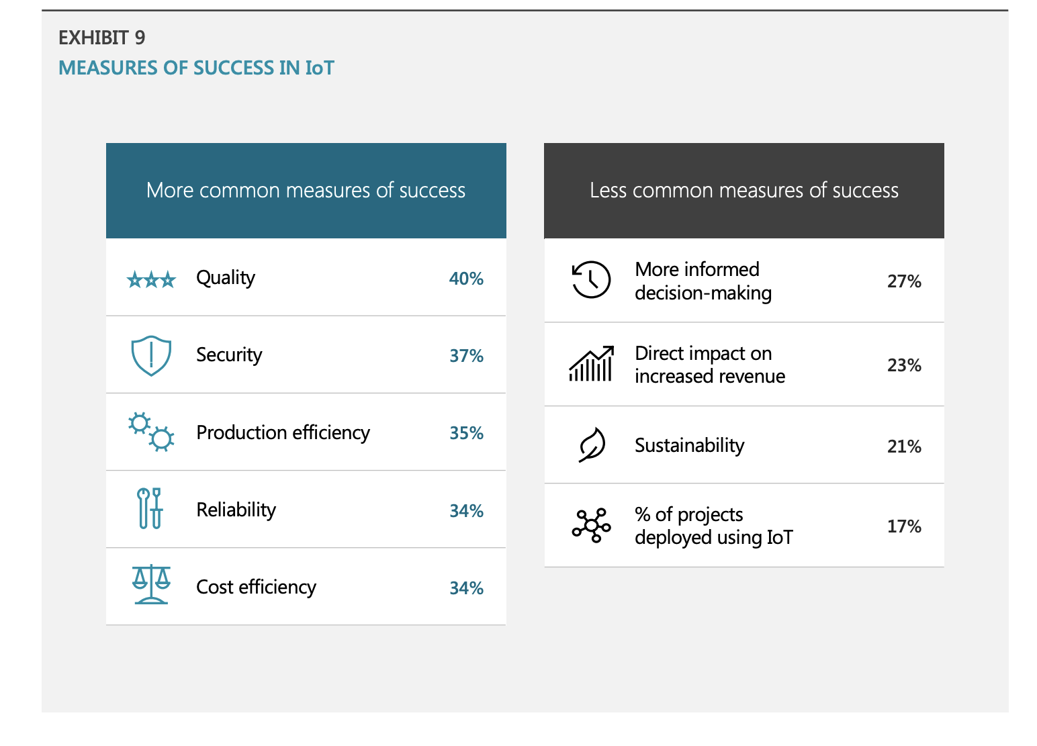Click the 'Production efficiency' label
1037x746 pixels.
[283, 432]
